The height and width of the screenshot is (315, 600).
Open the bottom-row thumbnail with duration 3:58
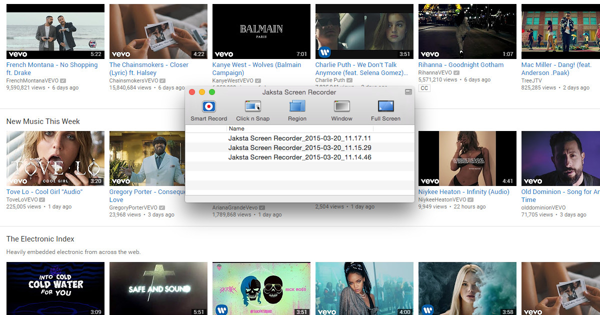pyautogui.click(x=467, y=288)
